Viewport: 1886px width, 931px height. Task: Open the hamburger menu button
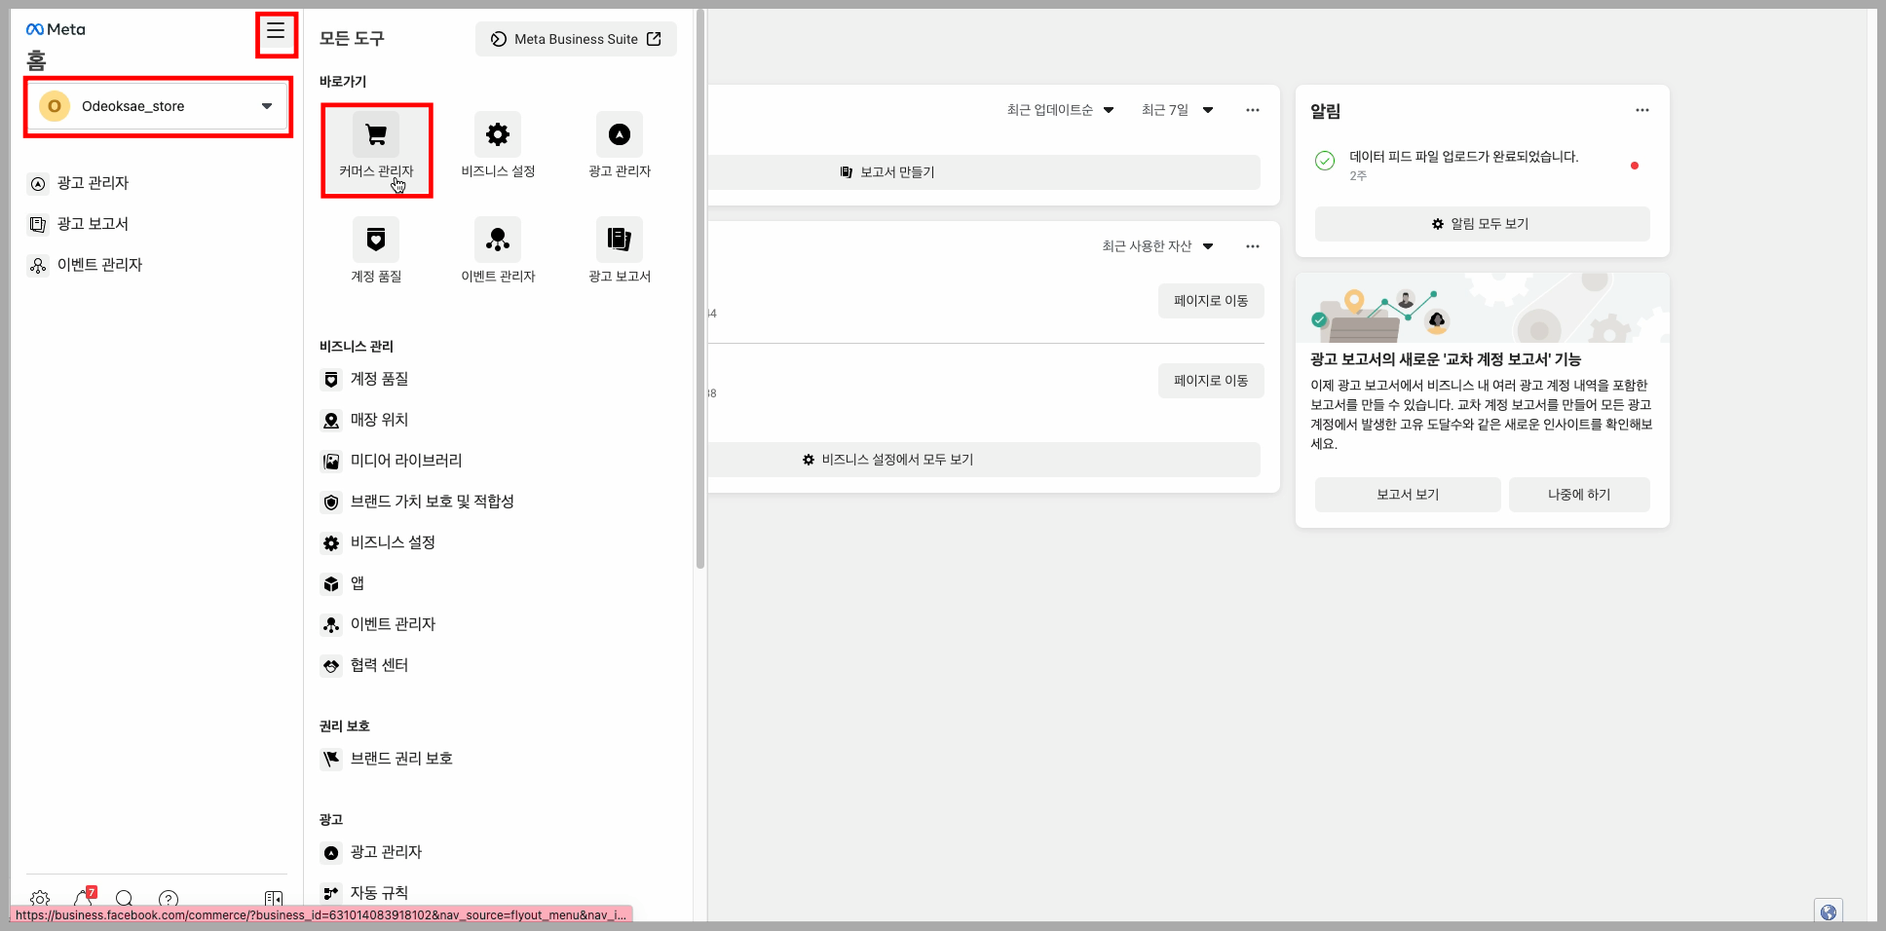coord(276,31)
